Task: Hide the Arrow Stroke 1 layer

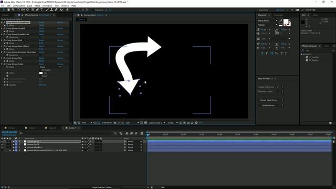Action: (x=2, y=148)
